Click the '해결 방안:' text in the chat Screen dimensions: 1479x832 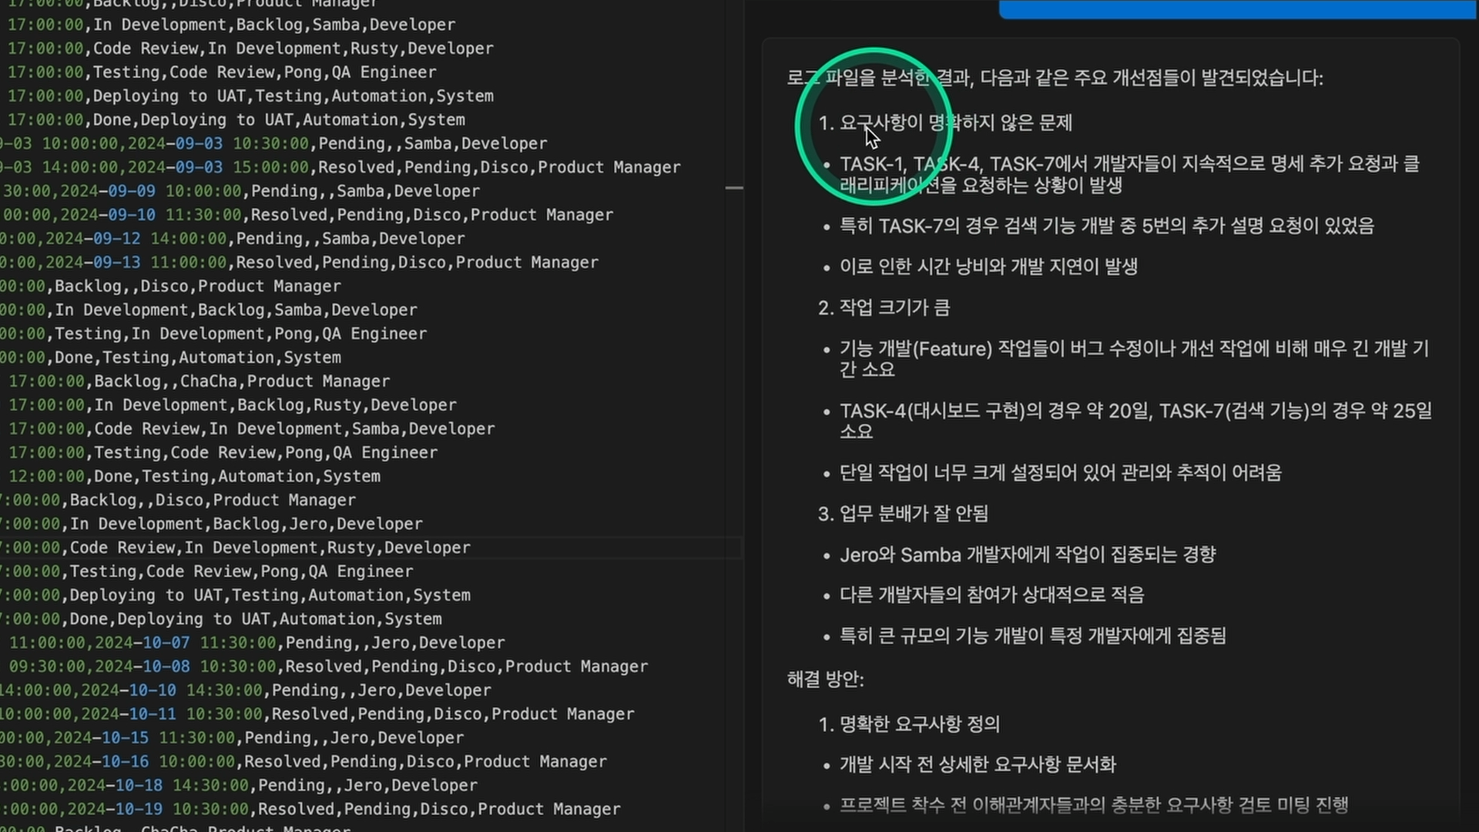click(x=825, y=679)
